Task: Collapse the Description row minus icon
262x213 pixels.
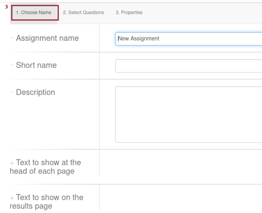Action: [x=12, y=92]
